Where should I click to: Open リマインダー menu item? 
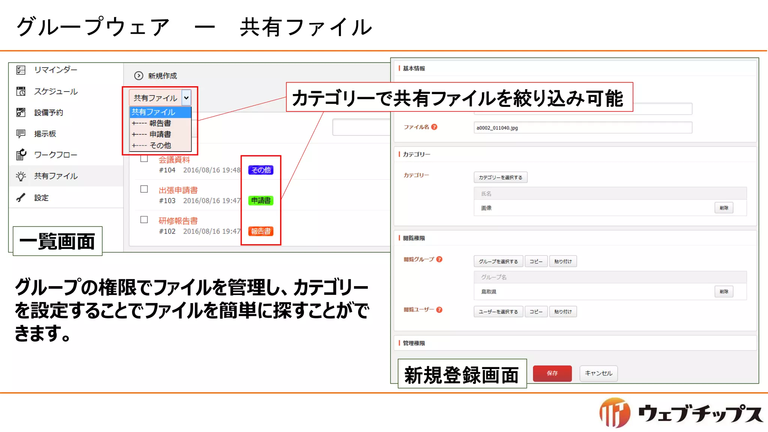(x=55, y=70)
